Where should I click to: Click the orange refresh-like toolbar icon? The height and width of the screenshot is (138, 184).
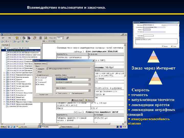coord(34,38)
